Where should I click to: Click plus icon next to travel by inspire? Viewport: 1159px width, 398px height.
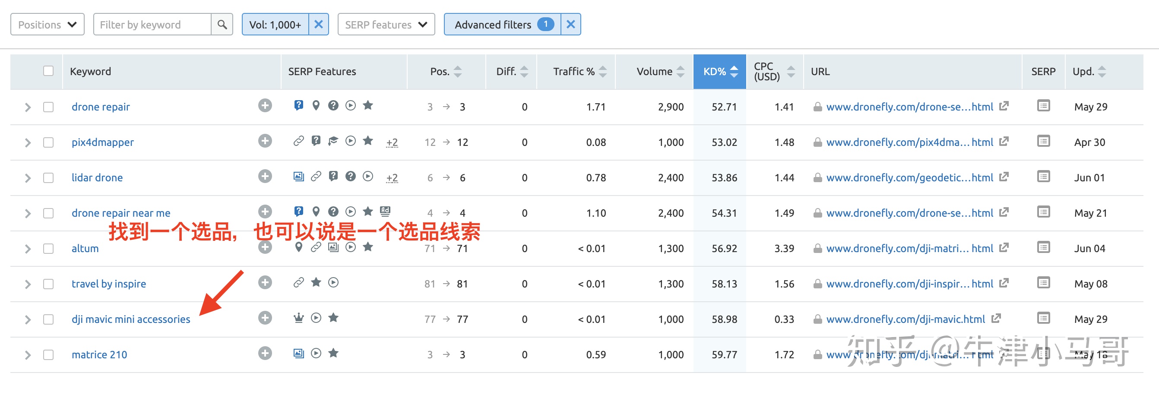265,283
